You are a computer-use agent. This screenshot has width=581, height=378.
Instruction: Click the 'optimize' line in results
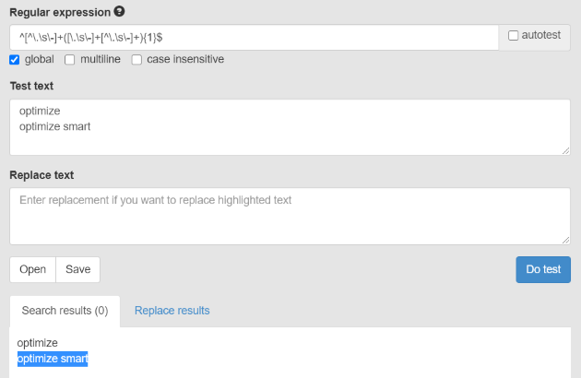(x=38, y=343)
